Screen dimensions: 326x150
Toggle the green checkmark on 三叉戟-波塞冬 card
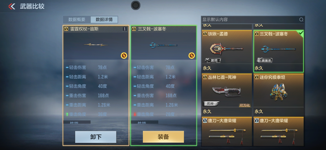pos(301,33)
